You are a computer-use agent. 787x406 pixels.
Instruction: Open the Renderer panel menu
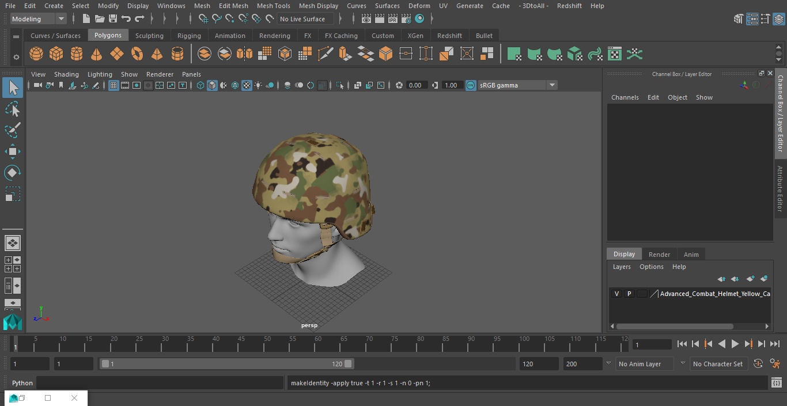(x=160, y=74)
